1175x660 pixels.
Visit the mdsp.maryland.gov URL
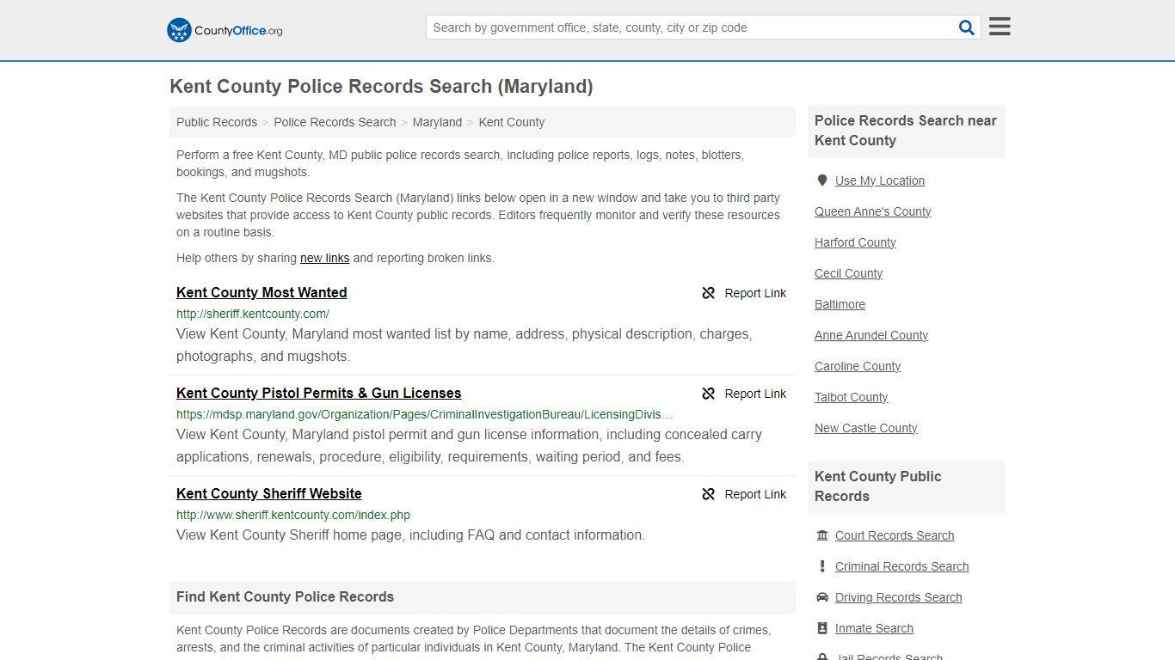pos(425,414)
